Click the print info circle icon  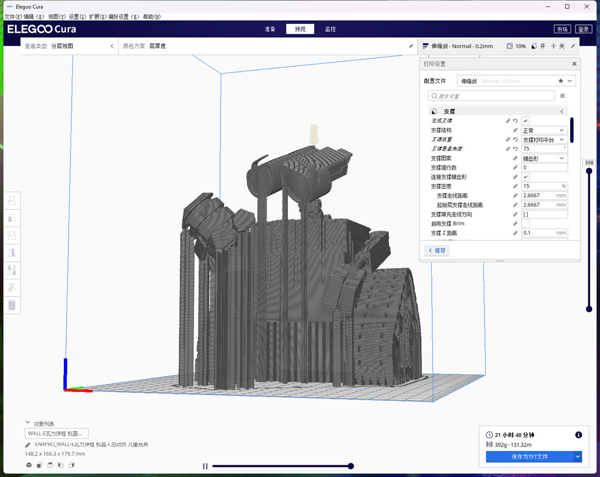click(x=578, y=435)
